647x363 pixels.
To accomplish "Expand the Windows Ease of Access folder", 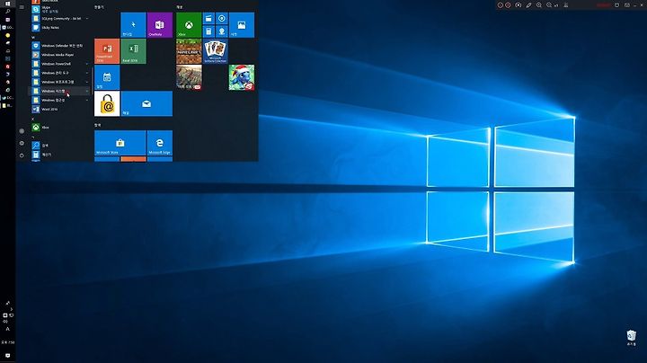I will (x=61, y=101).
